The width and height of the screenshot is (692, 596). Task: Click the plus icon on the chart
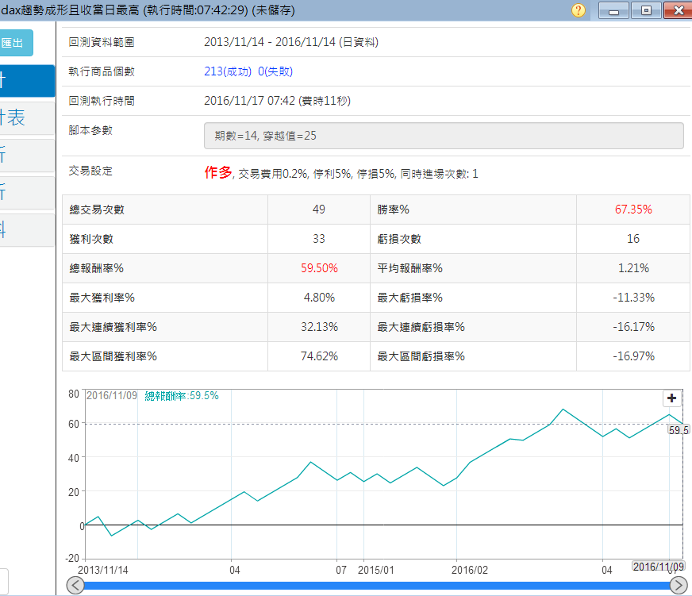coord(671,398)
